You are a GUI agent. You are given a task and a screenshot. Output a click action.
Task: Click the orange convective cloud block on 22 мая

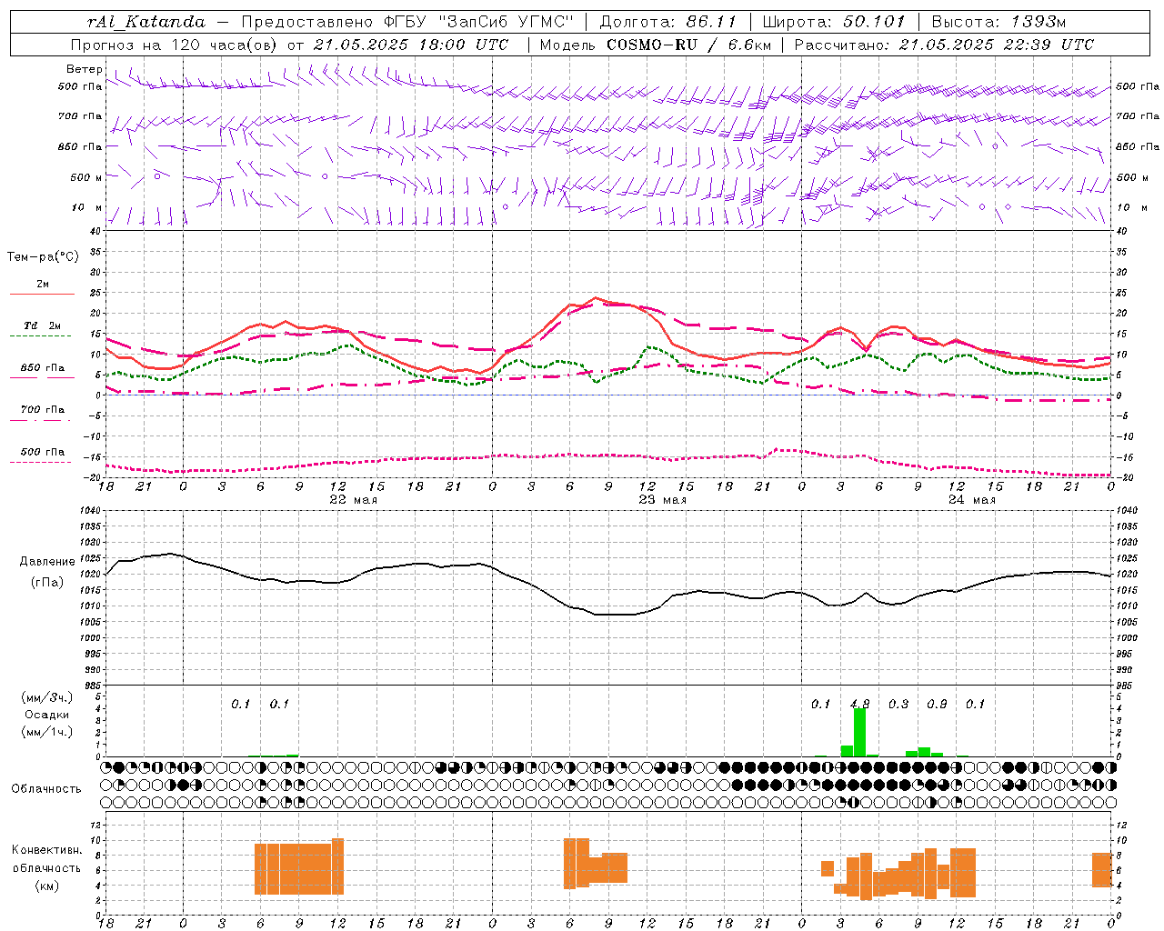click(x=299, y=868)
